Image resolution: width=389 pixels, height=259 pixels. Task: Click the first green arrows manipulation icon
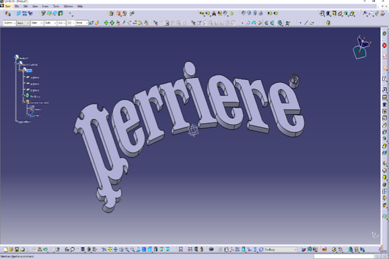(106, 23)
